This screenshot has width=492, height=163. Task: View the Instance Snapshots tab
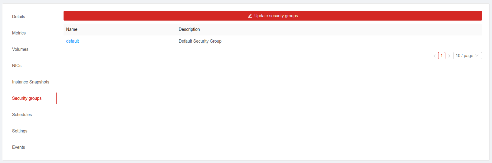tap(31, 82)
